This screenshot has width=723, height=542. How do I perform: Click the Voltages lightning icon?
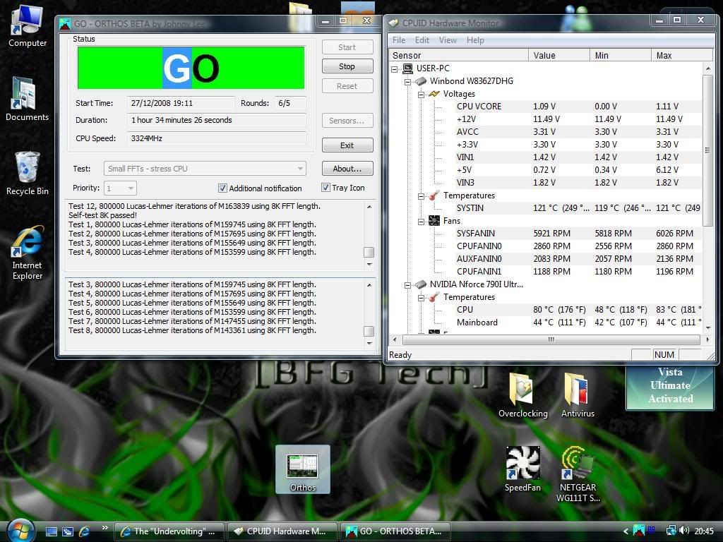[434, 94]
